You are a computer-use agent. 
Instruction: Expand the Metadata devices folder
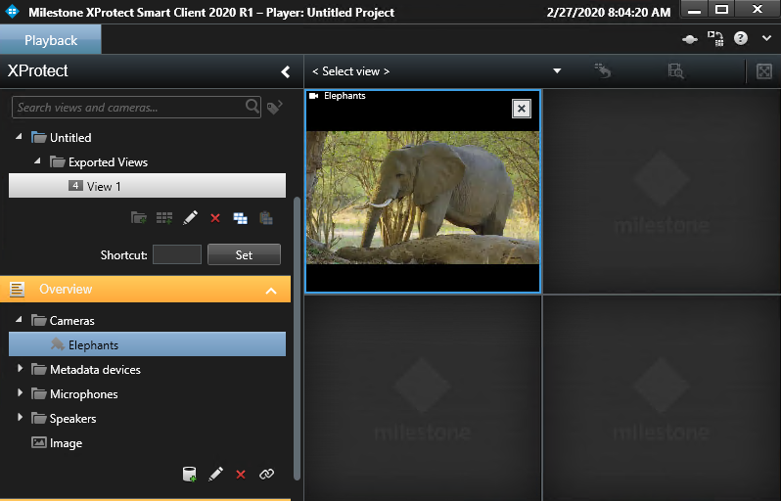(20, 369)
